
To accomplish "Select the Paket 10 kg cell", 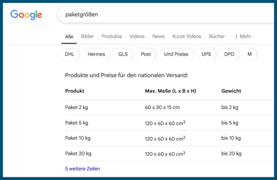I will pyautogui.click(x=78, y=138).
